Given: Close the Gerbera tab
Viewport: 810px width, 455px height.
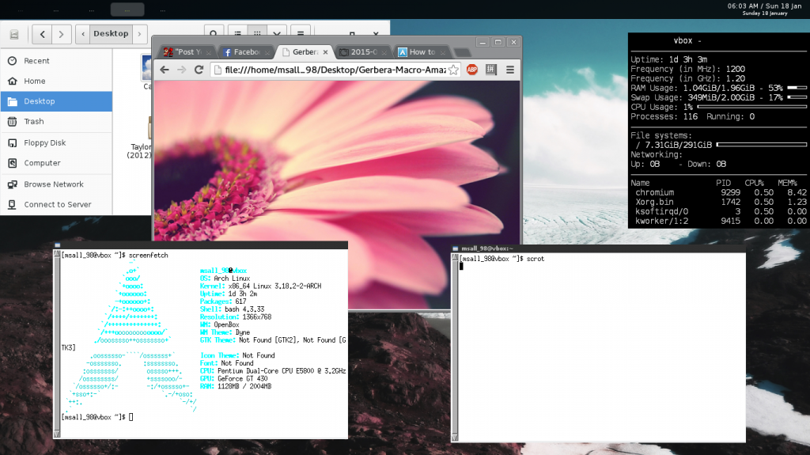Looking at the screenshot, I should point(326,51).
